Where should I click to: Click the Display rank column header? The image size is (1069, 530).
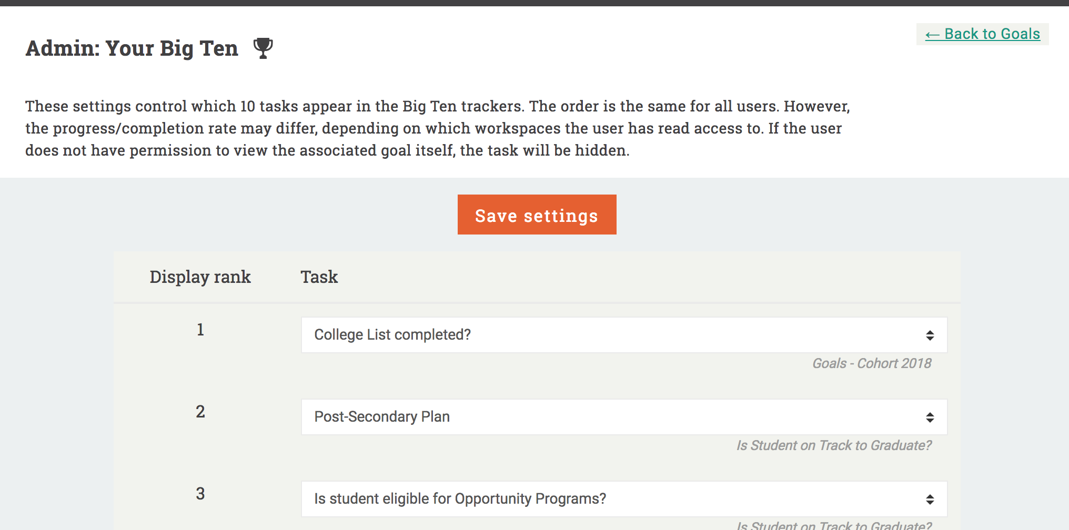coord(200,277)
